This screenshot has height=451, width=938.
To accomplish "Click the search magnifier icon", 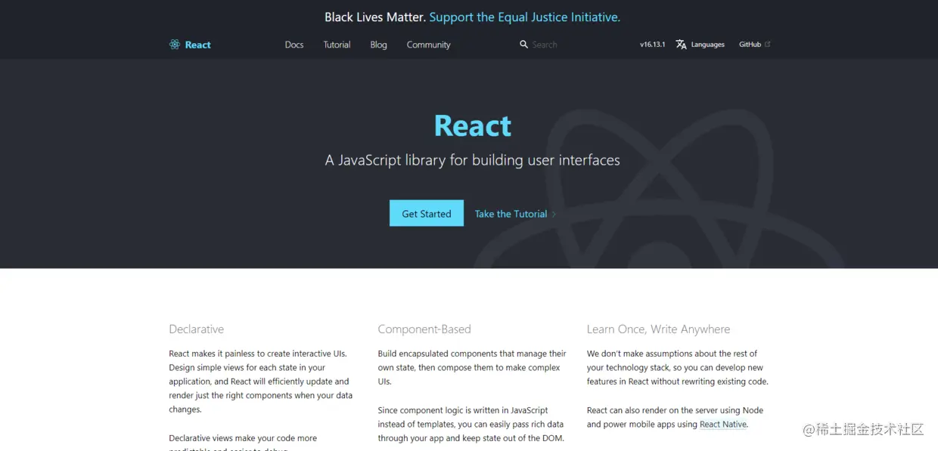I will pyautogui.click(x=523, y=45).
